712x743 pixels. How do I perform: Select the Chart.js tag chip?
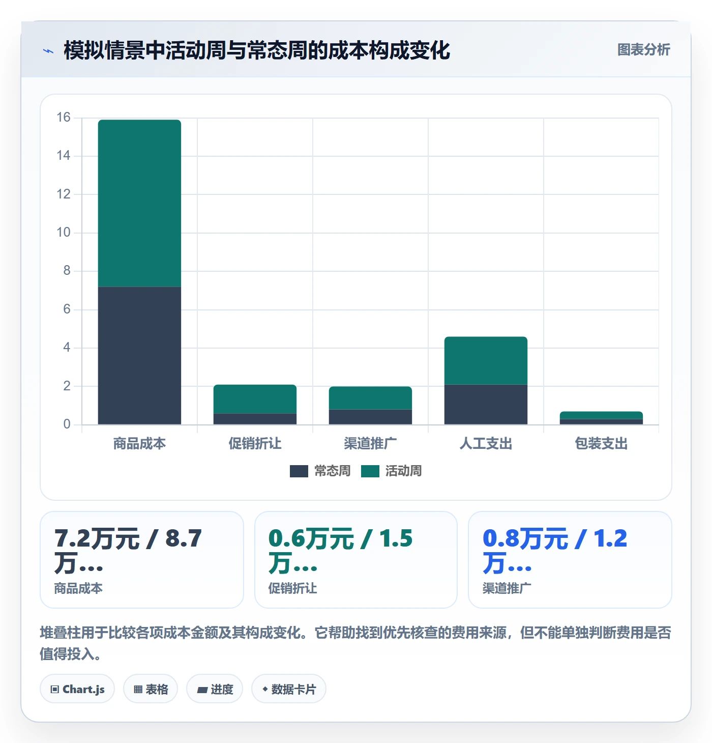(x=77, y=689)
